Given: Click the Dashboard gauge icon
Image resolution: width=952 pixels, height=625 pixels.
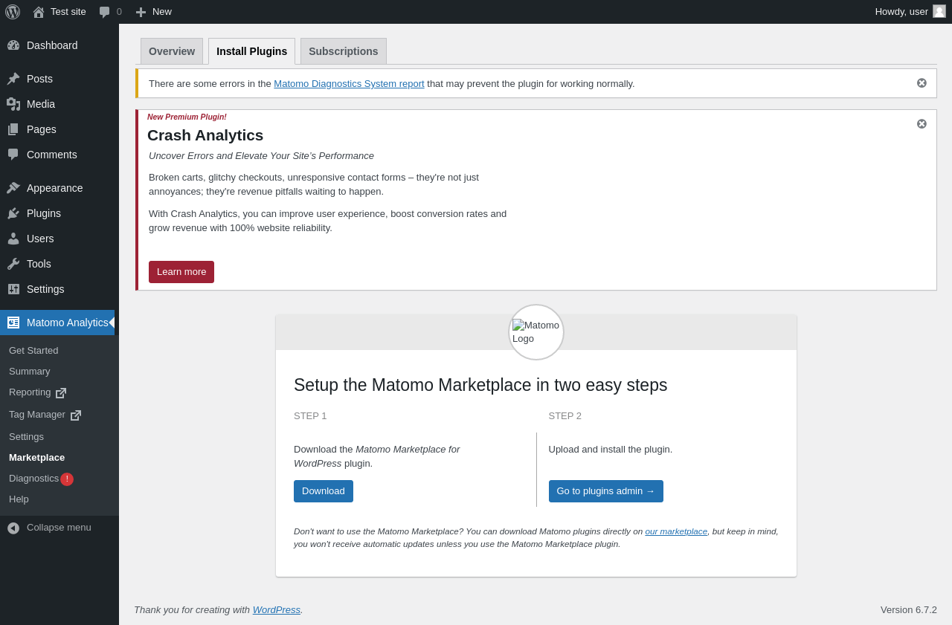Looking at the screenshot, I should (x=13, y=45).
